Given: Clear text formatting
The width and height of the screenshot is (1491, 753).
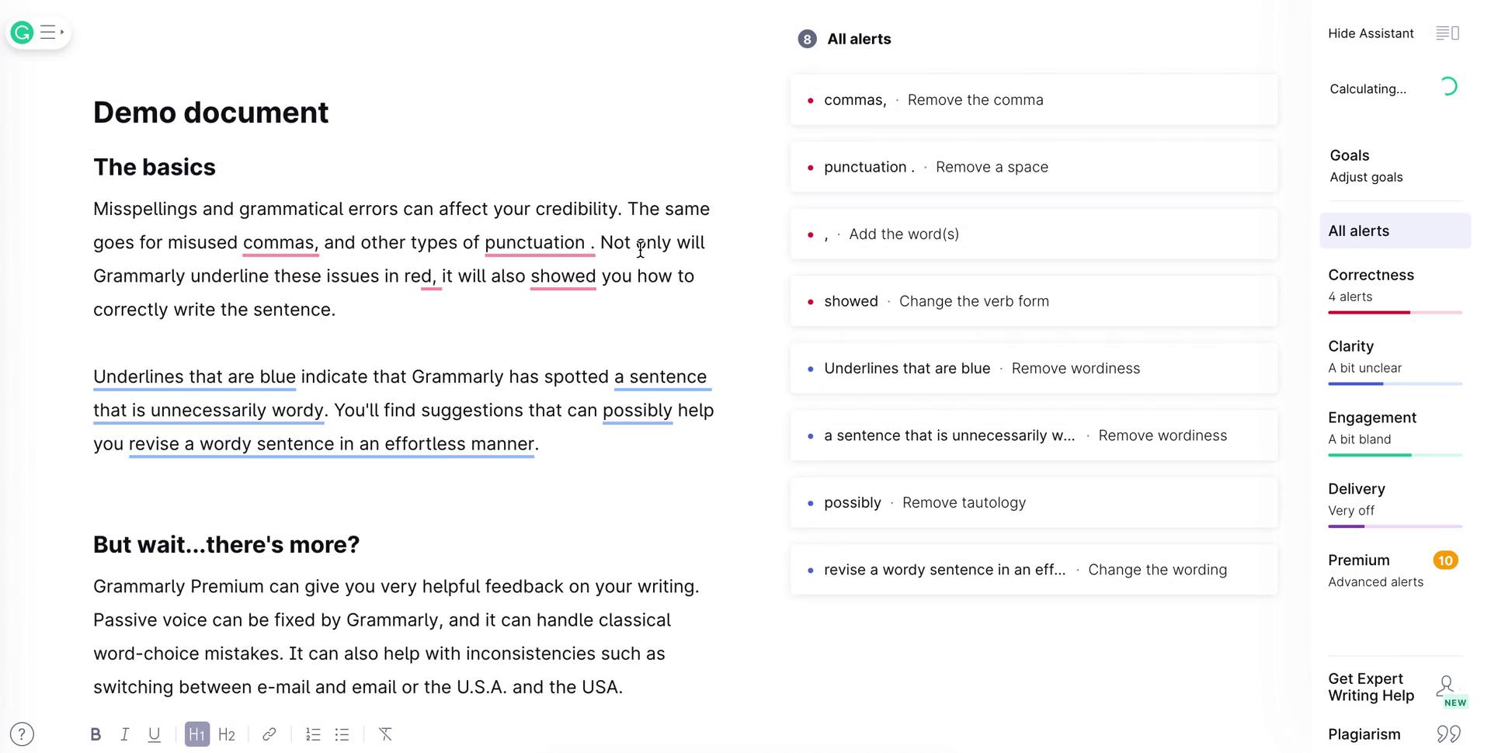Looking at the screenshot, I should (385, 734).
